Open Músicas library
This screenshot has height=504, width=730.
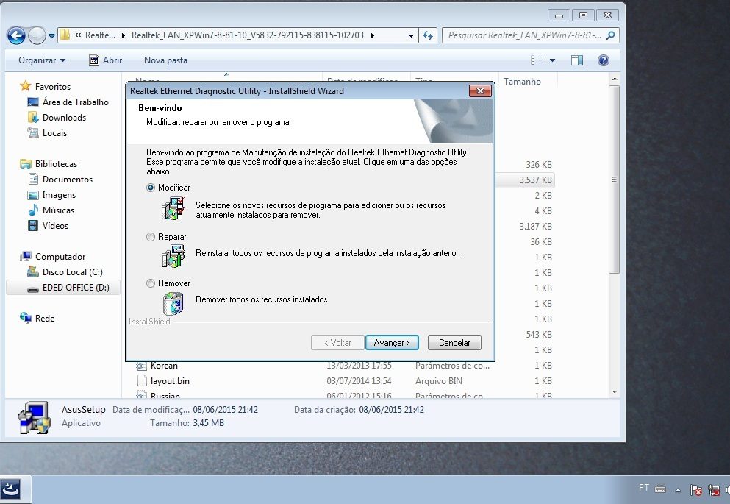click(x=58, y=210)
